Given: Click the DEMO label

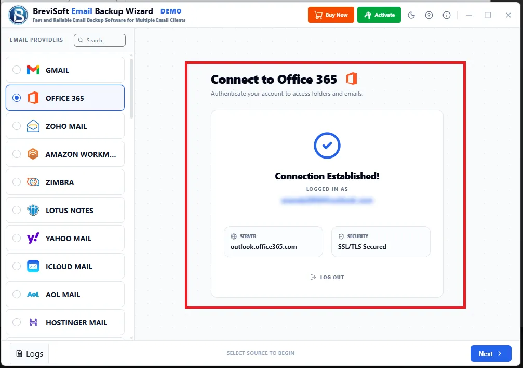Looking at the screenshot, I should 171,11.
